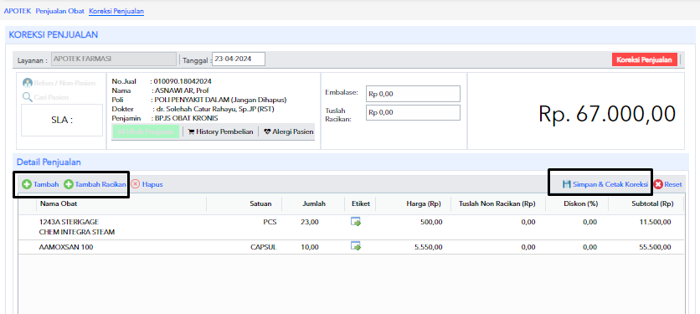The width and height of the screenshot is (700, 314).
Task: Click the Tuslah Racikan amount field
Action: pyautogui.click(x=413, y=112)
